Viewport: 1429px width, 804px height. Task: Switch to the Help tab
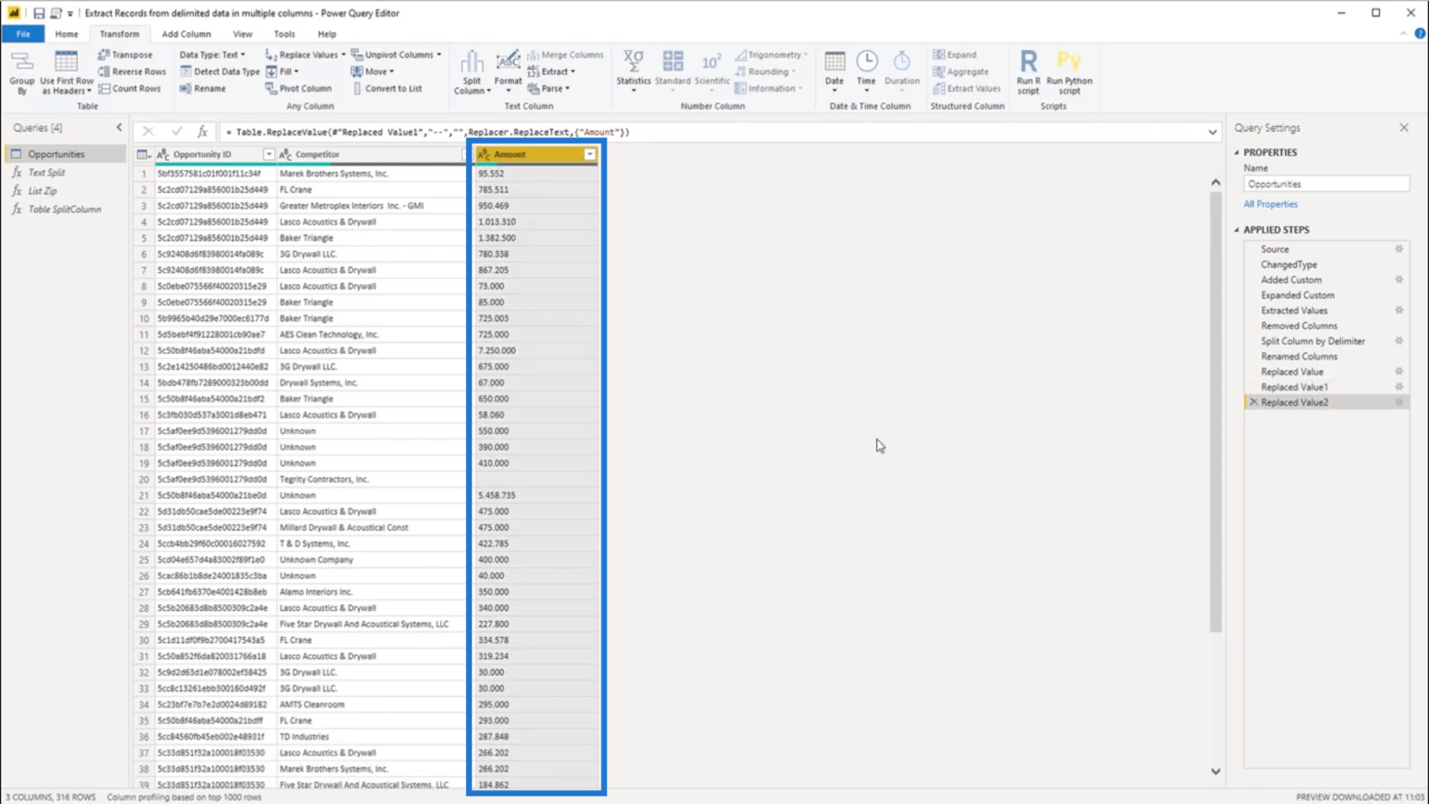327,34
